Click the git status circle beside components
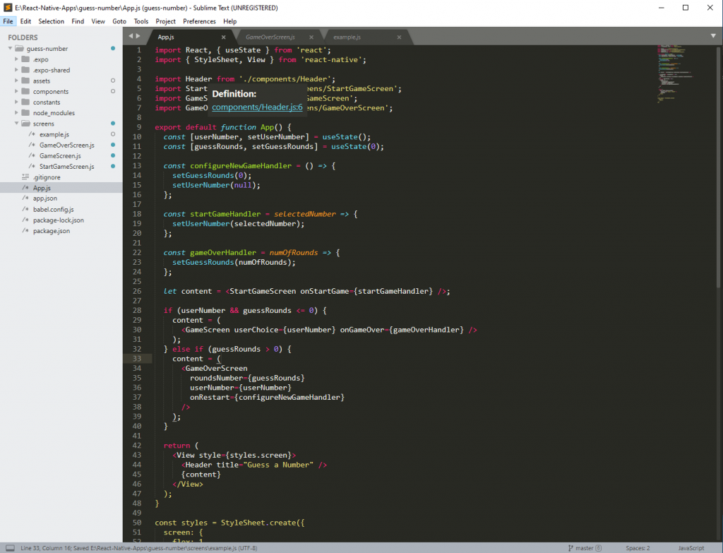This screenshot has width=723, height=553. [x=112, y=91]
